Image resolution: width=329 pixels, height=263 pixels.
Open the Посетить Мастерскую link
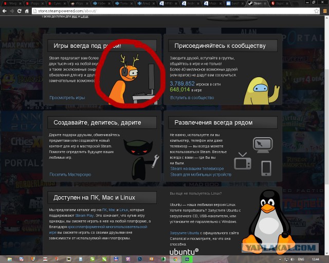coord(70,175)
